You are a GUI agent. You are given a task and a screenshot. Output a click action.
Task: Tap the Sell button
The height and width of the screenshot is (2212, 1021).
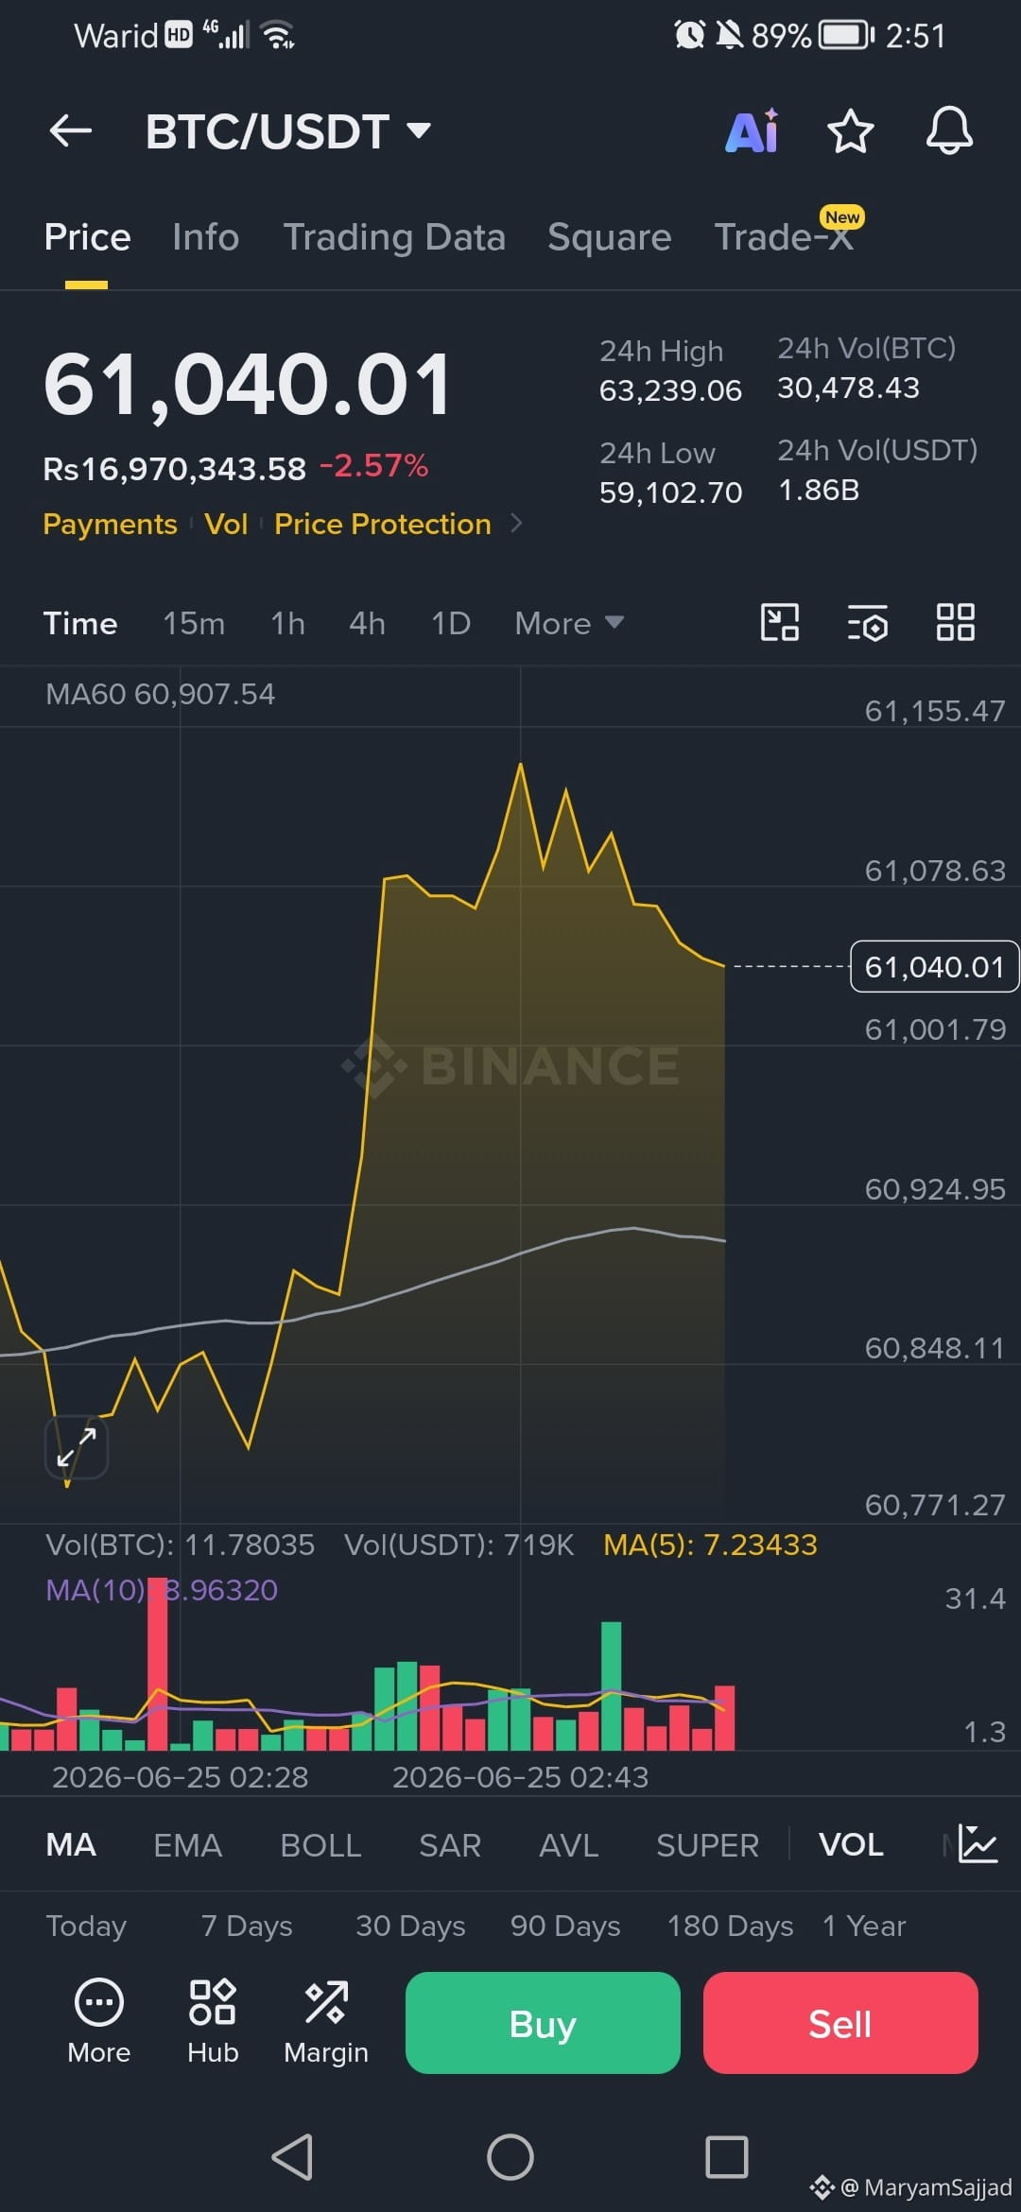point(840,2023)
